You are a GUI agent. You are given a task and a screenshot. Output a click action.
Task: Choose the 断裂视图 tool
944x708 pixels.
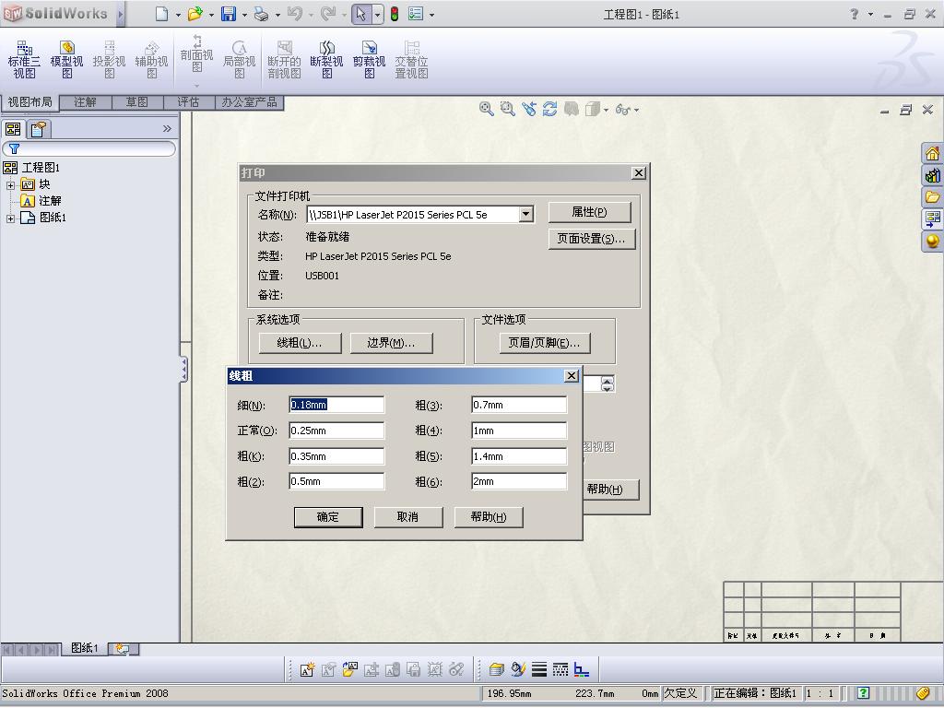coord(326,60)
